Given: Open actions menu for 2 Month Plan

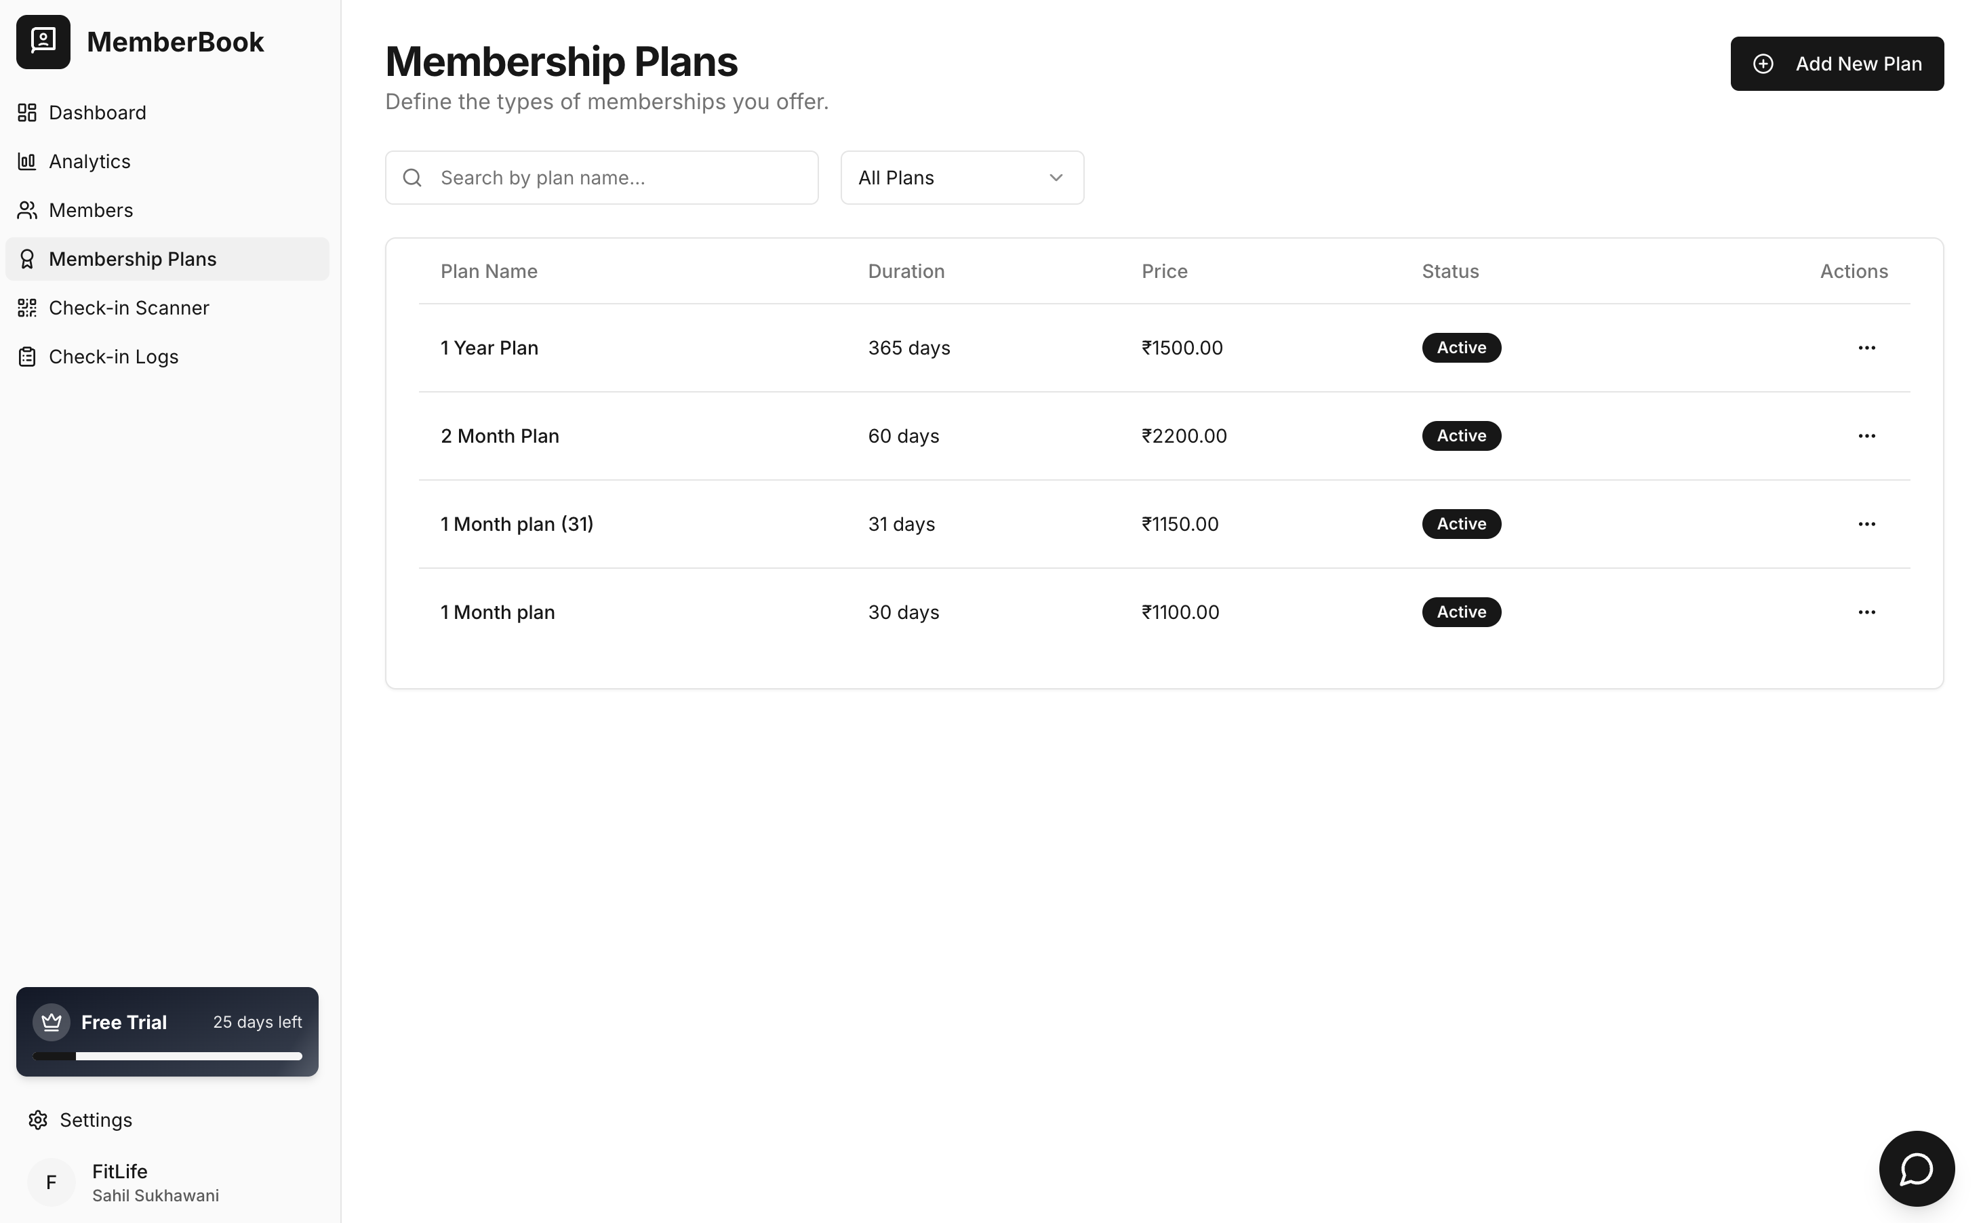Looking at the screenshot, I should point(1866,436).
